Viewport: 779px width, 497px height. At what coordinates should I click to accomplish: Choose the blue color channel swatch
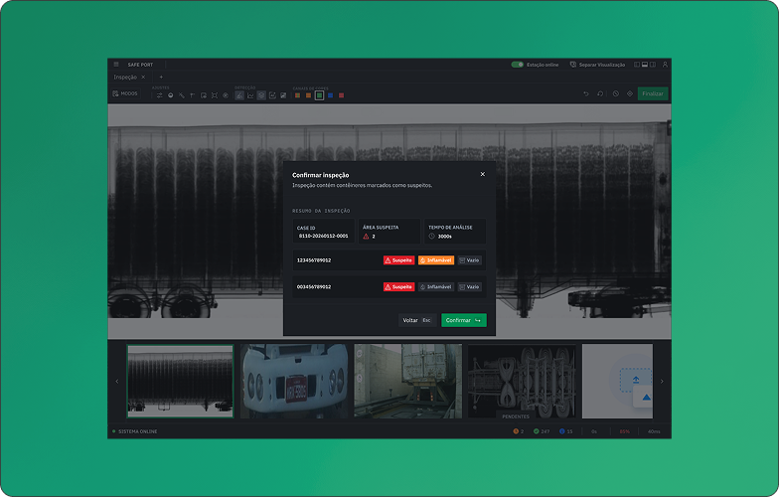[330, 95]
